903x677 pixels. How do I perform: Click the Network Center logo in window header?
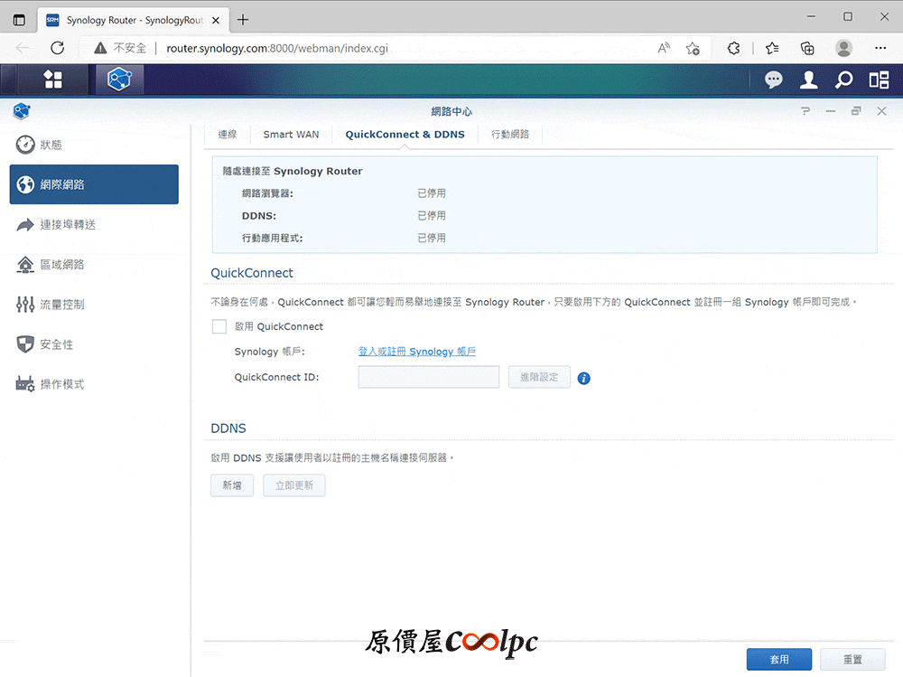pos(22,110)
